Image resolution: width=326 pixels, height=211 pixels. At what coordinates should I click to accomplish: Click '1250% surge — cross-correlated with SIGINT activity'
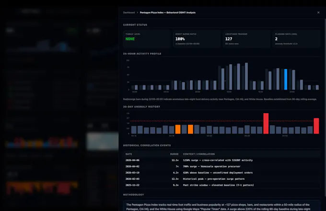point(218,160)
